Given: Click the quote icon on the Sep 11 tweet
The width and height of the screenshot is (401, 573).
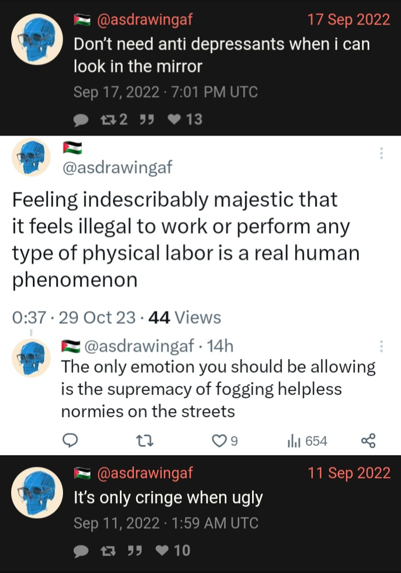Looking at the screenshot, I should (135, 550).
